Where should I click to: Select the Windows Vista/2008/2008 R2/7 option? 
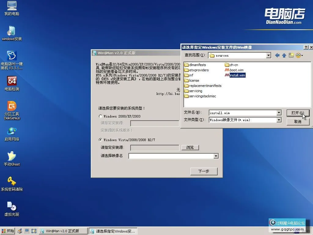(x=100, y=140)
